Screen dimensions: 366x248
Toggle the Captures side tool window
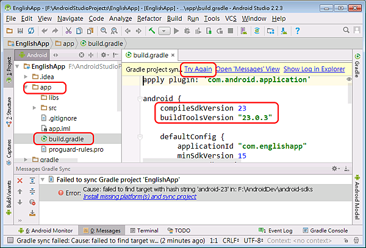tap(9, 152)
